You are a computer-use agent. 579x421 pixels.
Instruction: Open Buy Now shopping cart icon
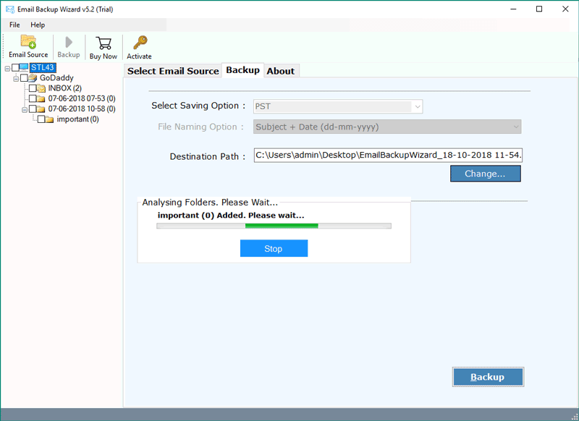103,43
